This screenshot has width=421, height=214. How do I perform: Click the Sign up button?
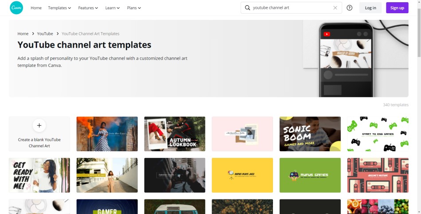[397, 8]
